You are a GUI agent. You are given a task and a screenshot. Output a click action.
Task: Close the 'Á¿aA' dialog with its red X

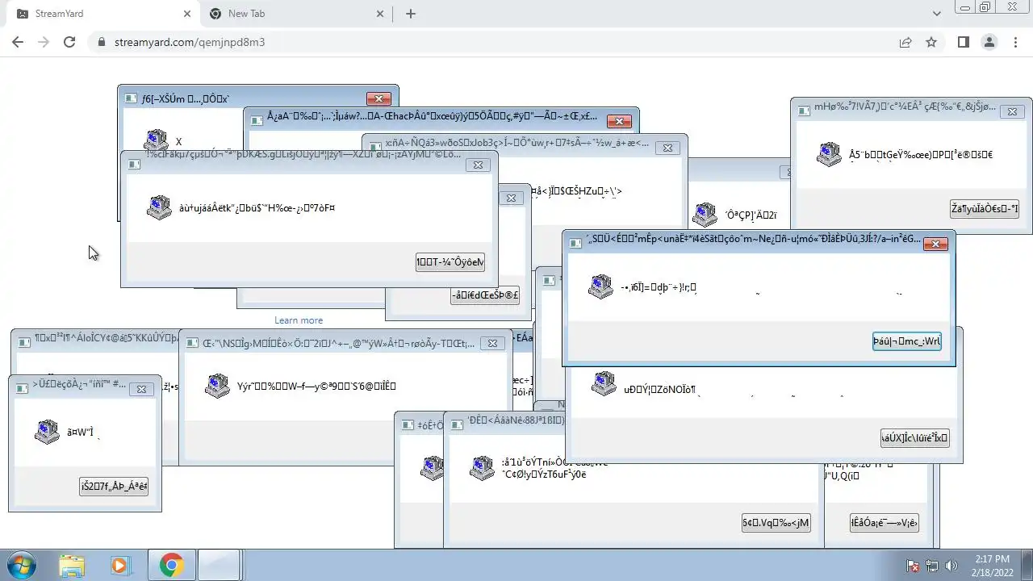[619, 121]
